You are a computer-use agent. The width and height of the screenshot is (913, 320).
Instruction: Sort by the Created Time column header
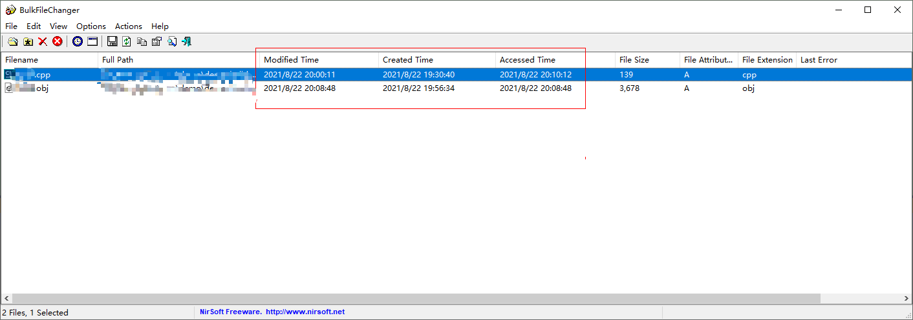[x=437, y=60]
